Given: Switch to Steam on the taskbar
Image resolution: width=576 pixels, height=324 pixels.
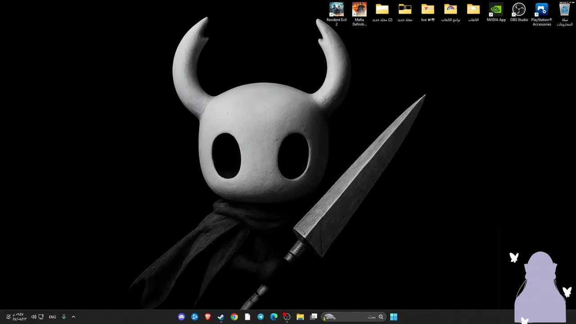Looking at the screenshot, I should click(221, 317).
